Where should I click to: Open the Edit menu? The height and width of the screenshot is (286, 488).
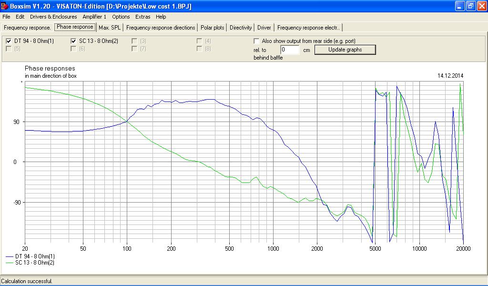tap(20, 17)
